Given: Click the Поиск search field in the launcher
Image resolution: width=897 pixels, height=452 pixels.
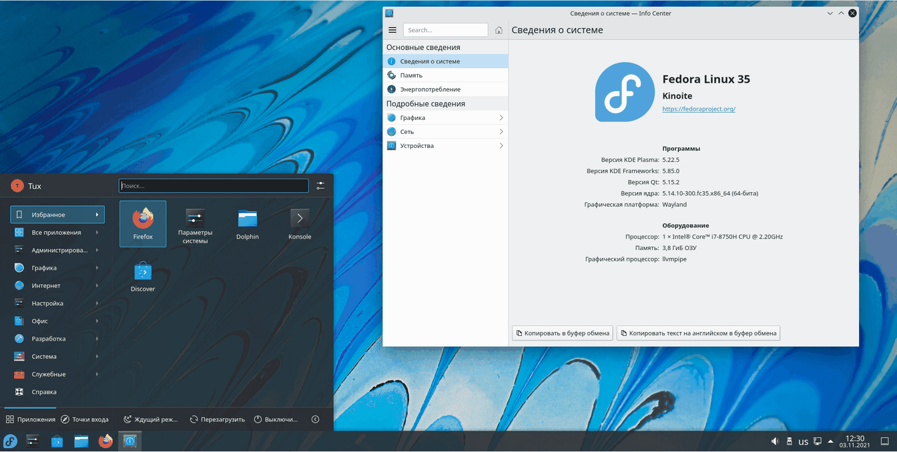Looking at the screenshot, I should (214, 186).
